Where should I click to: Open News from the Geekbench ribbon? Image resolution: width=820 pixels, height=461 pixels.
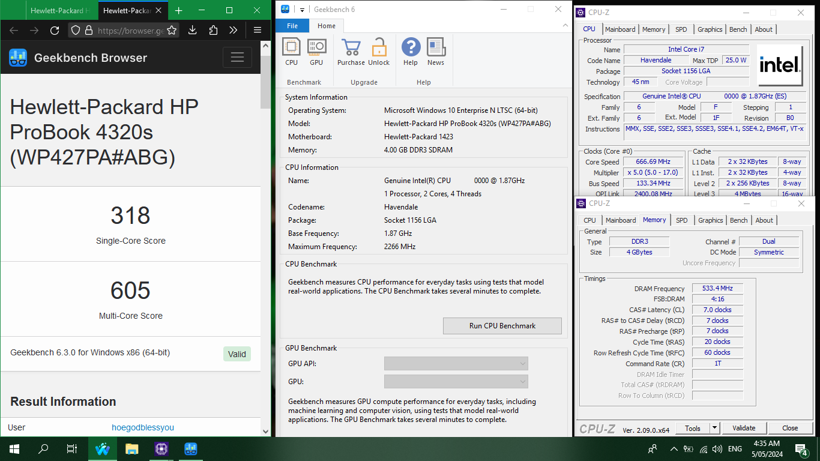click(x=436, y=47)
